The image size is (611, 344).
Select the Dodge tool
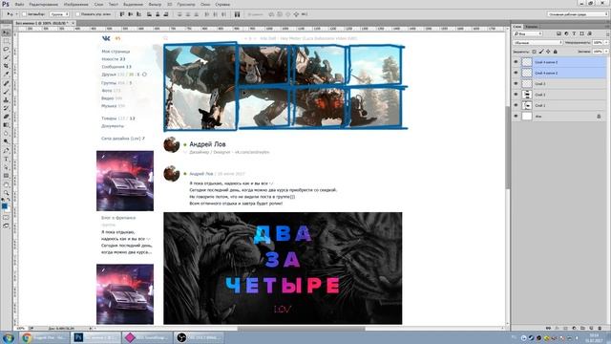(x=6, y=141)
